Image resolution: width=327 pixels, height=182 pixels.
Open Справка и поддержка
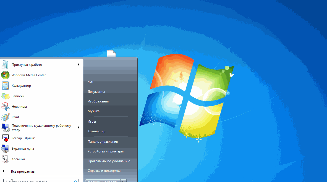(104, 171)
